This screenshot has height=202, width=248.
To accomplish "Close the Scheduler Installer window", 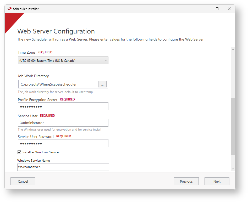I will [x=229, y=9].
